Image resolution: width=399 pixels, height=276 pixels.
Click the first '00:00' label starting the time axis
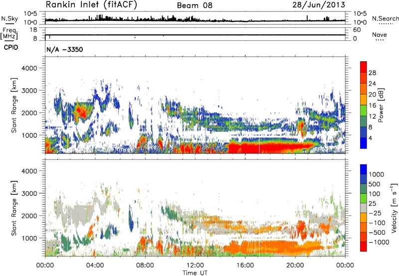pos(45,266)
